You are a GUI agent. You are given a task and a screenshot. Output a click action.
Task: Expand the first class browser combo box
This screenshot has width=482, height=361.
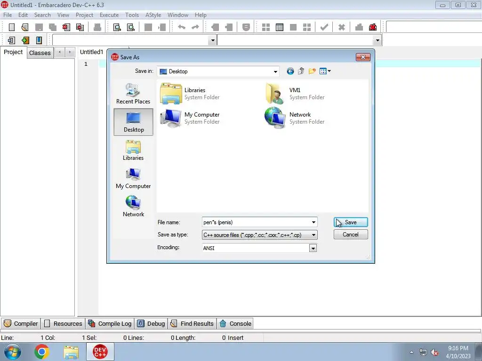point(212,40)
